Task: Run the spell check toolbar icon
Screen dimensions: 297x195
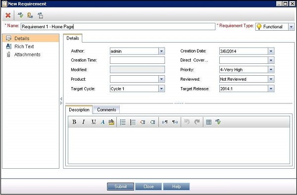Action: point(20,15)
